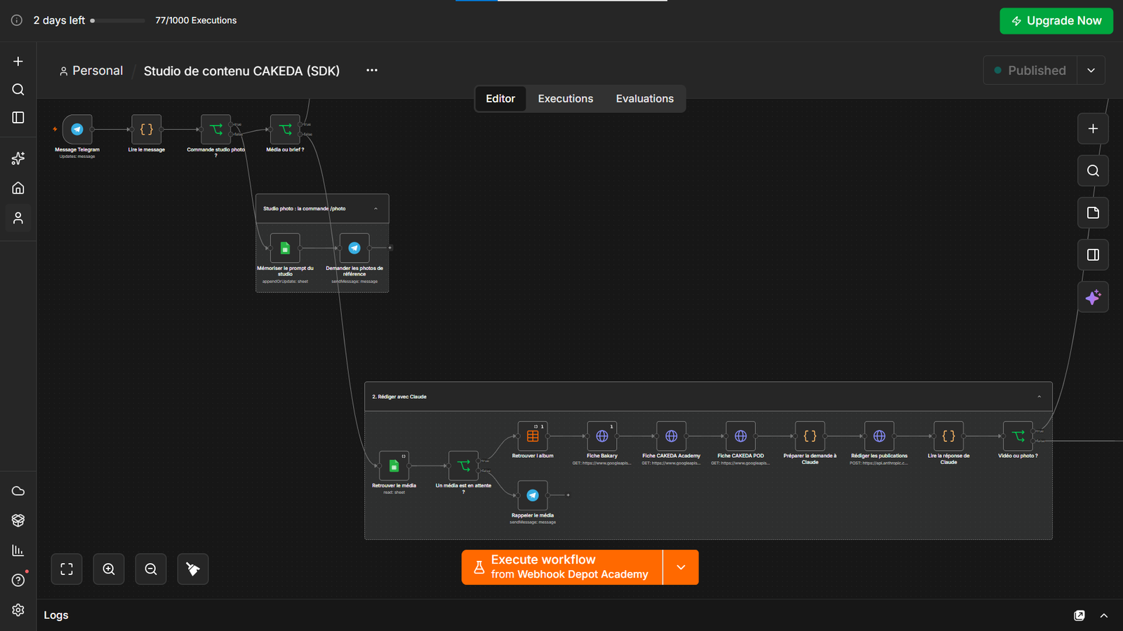This screenshot has width=1123, height=631.
Task: Toggle the canvas side panel button
Action: coord(1093,255)
